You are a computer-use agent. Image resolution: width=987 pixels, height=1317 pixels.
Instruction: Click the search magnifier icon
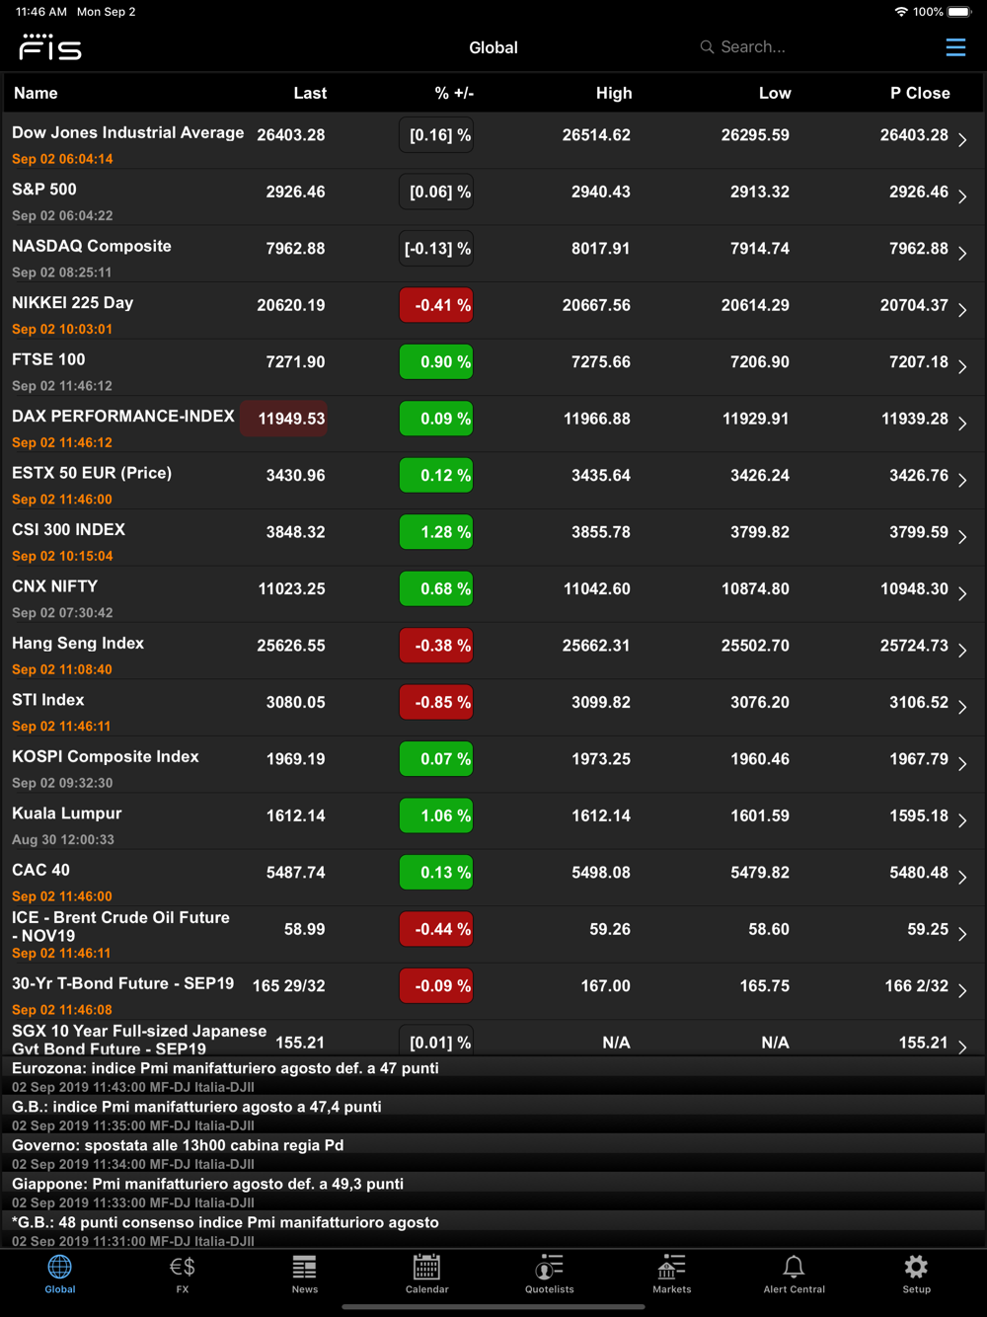click(x=707, y=47)
